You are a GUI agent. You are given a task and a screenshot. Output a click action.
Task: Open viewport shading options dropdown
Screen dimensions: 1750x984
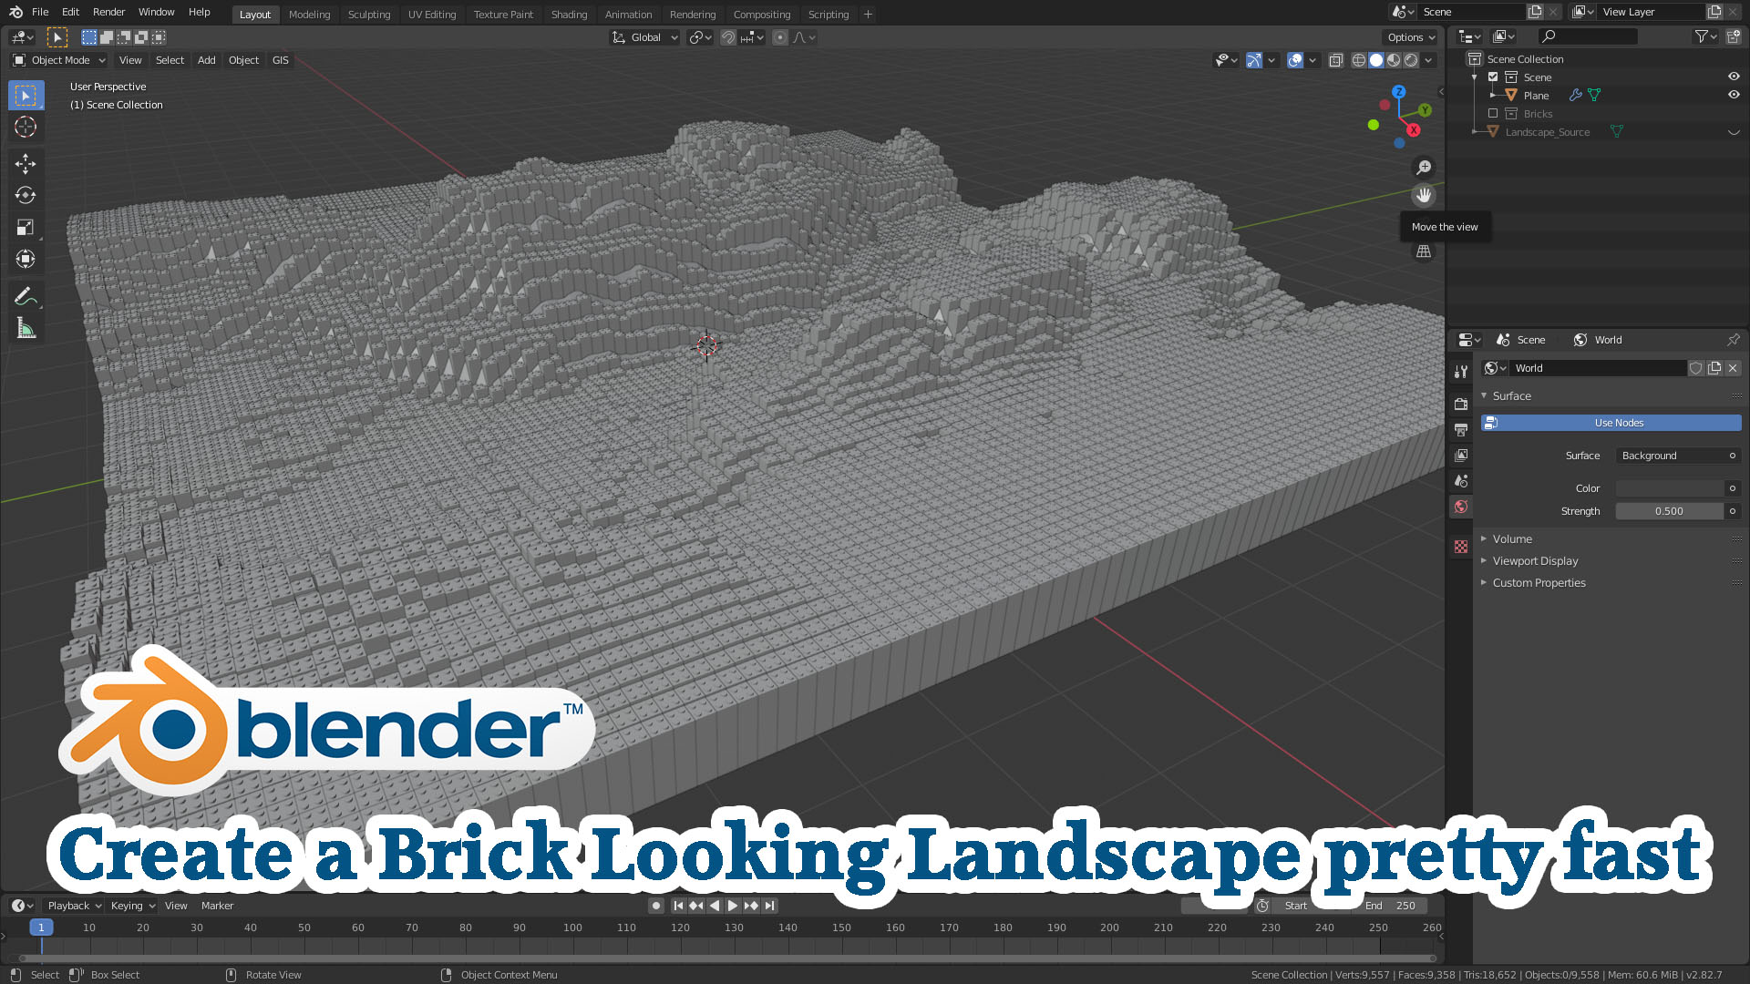coord(1429,60)
